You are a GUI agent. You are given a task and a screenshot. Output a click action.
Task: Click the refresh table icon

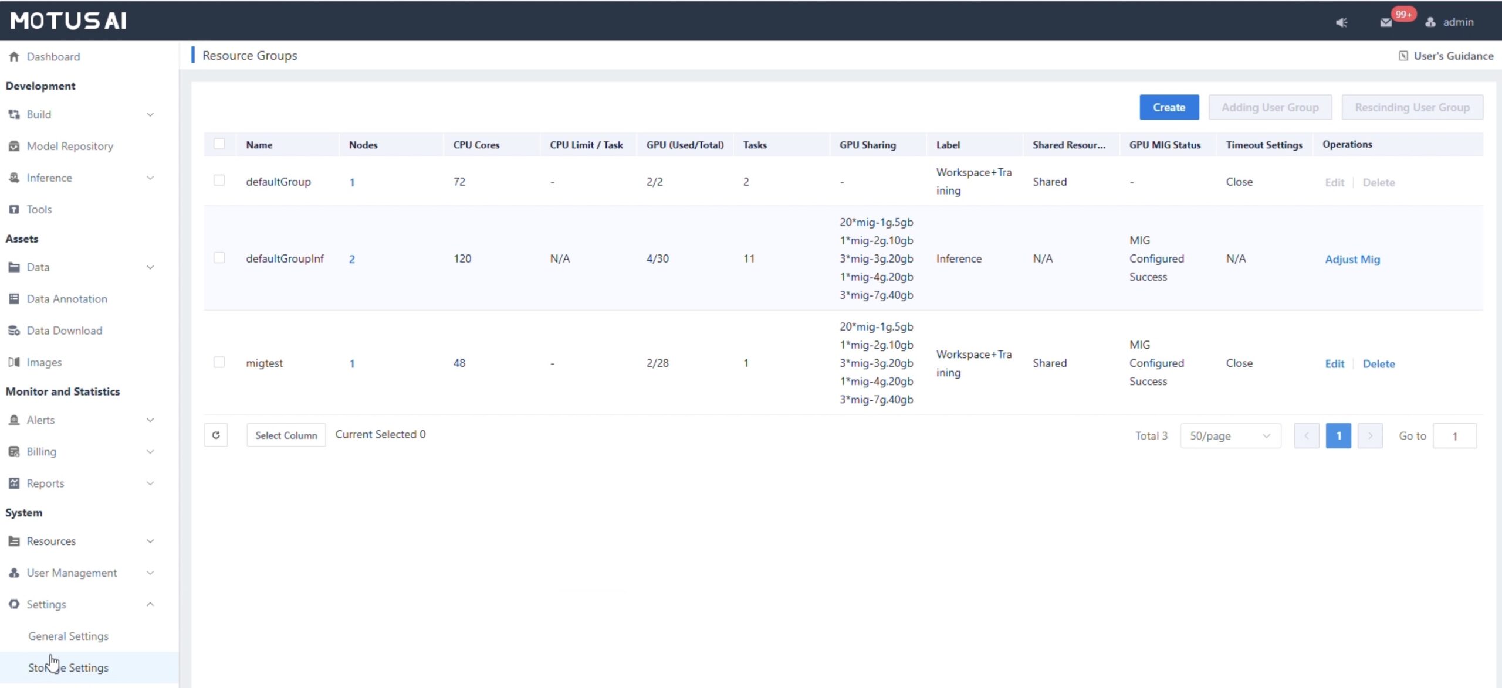tap(216, 435)
